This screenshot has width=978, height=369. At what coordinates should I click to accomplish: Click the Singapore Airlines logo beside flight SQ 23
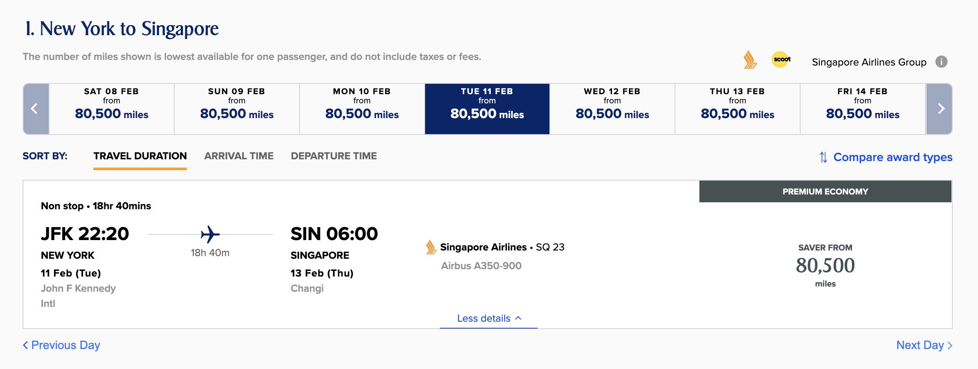pyautogui.click(x=430, y=247)
